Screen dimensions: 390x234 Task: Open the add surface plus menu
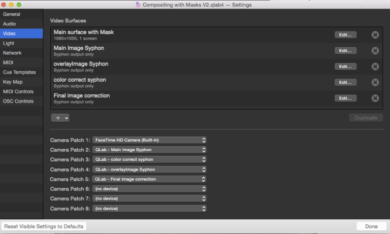click(60, 118)
